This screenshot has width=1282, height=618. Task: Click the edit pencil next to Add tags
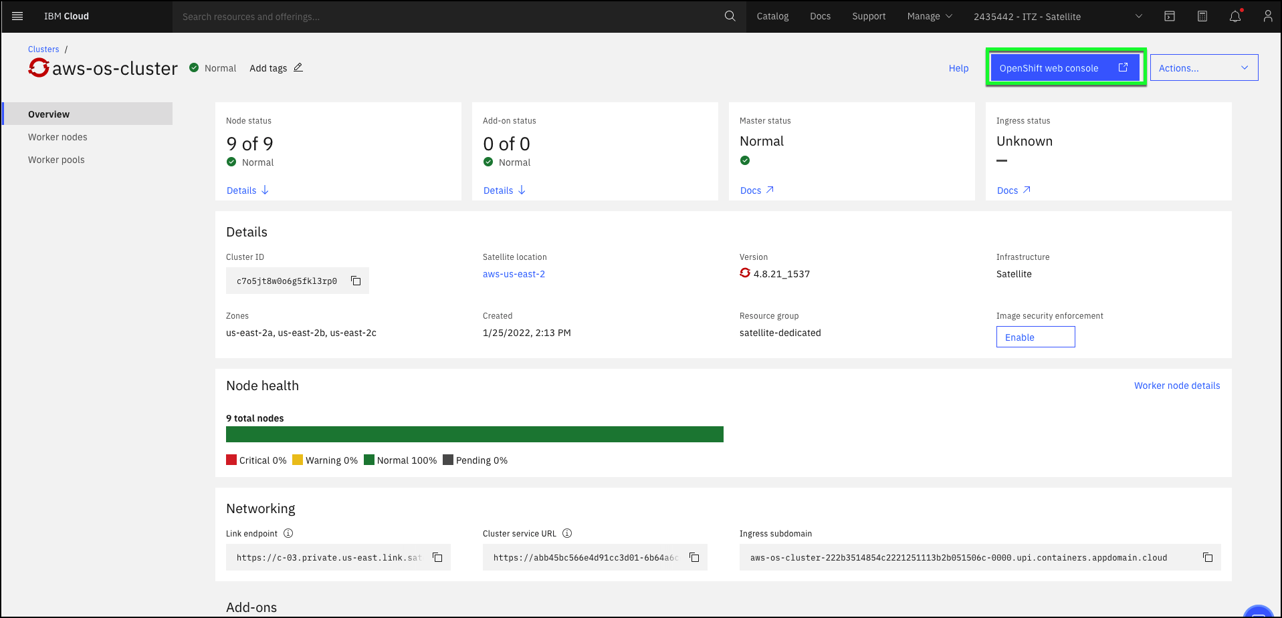tap(298, 67)
